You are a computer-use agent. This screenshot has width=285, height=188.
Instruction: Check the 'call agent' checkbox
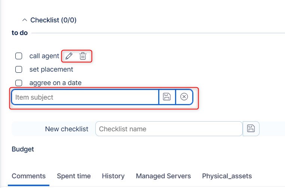click(x=18, y=56)
